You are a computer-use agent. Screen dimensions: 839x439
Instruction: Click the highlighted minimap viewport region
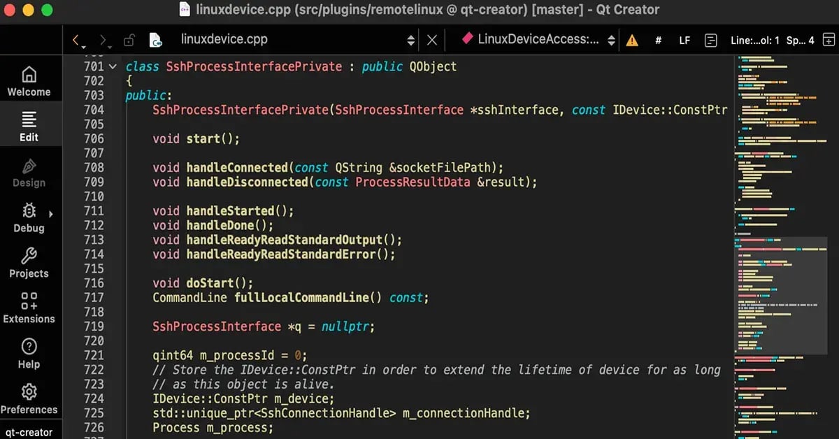click(780, 296)
